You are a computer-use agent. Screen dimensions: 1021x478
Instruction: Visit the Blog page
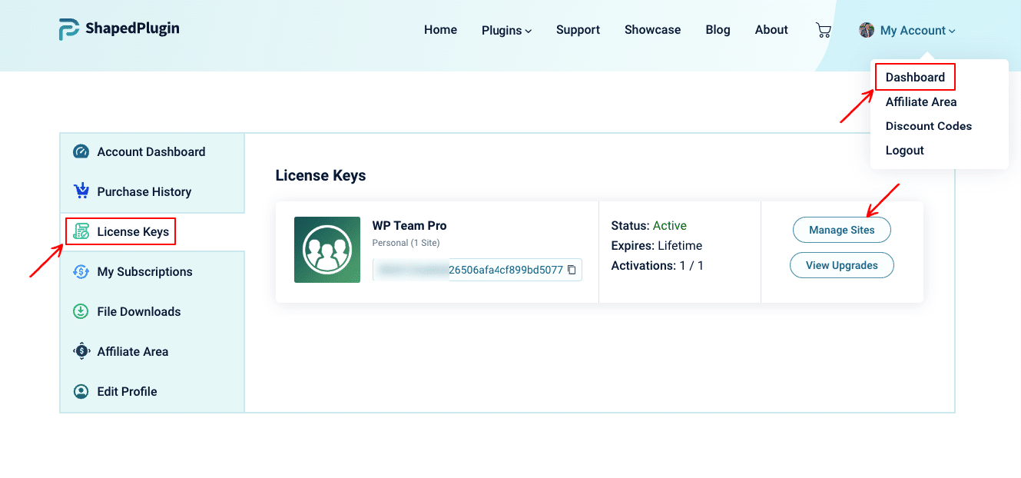tap(718, 30)
